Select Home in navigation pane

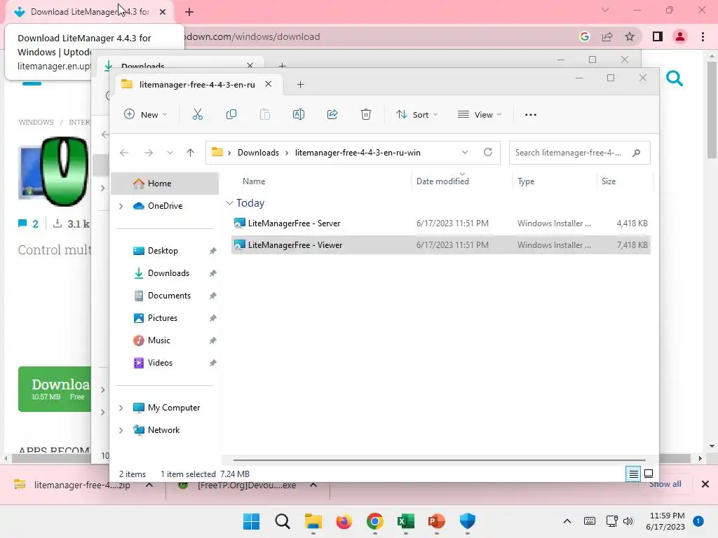coord(165,184)
